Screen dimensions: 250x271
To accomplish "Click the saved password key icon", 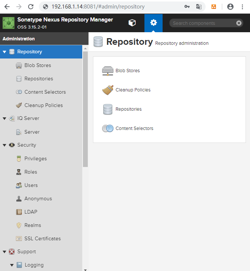I will click(x=187, y=7).
